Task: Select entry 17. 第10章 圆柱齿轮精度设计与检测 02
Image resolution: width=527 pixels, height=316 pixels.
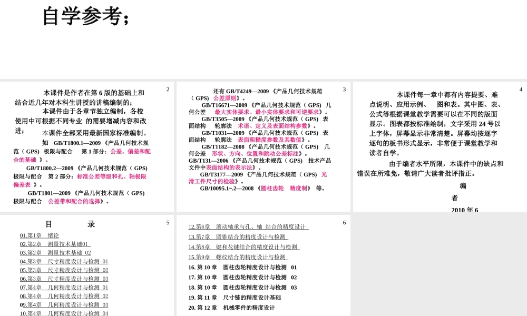Action: click(242, 278)
